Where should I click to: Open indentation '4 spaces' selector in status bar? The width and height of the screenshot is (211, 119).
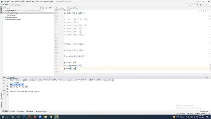pos(197,113)
